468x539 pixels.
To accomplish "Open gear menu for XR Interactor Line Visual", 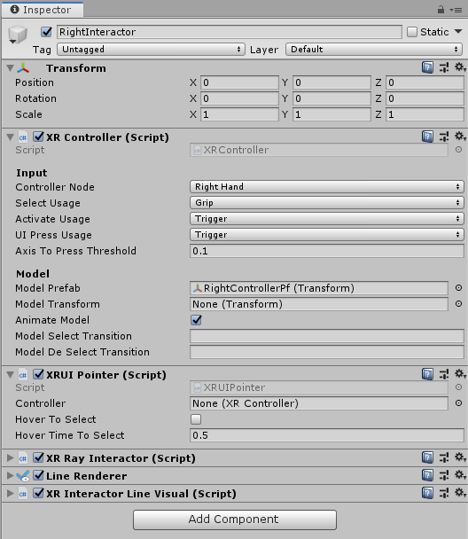I will click(460, 493).
